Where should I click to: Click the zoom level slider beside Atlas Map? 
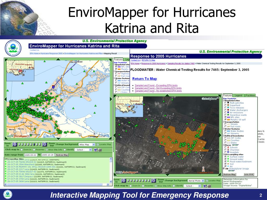(x=30, y=145)
